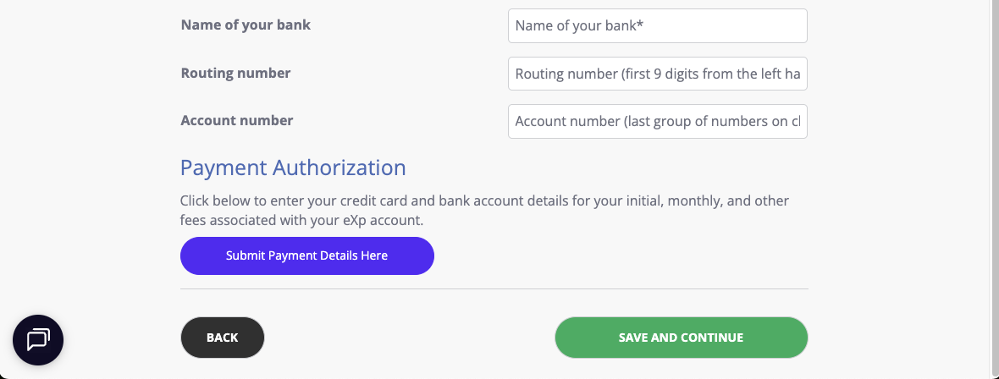
Task: Open the chat widget icon
Action: [38, 339]
